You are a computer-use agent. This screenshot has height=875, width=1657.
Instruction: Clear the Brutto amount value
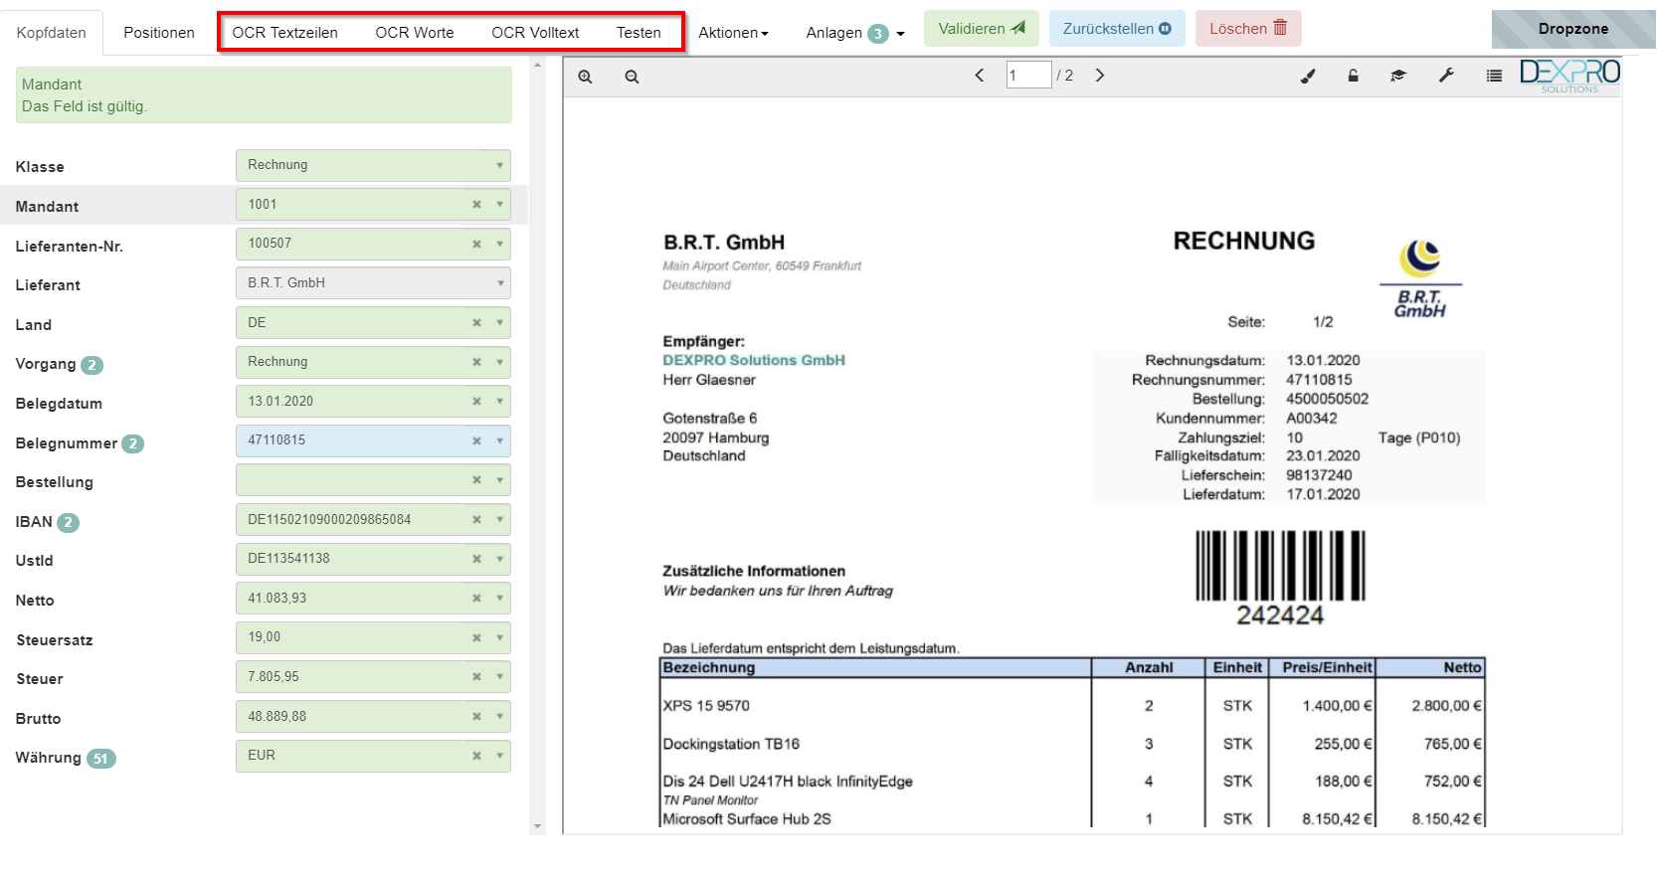coord(476,717)
